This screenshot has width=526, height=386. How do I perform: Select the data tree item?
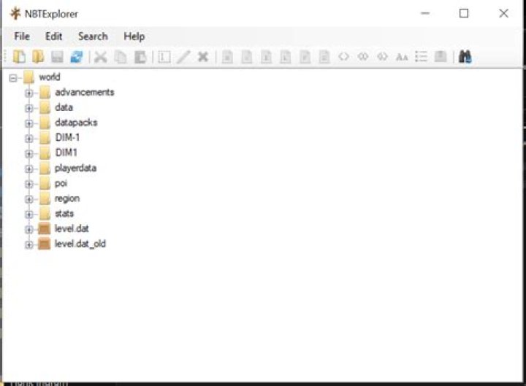pyautogui.click(x=64, y=107)
